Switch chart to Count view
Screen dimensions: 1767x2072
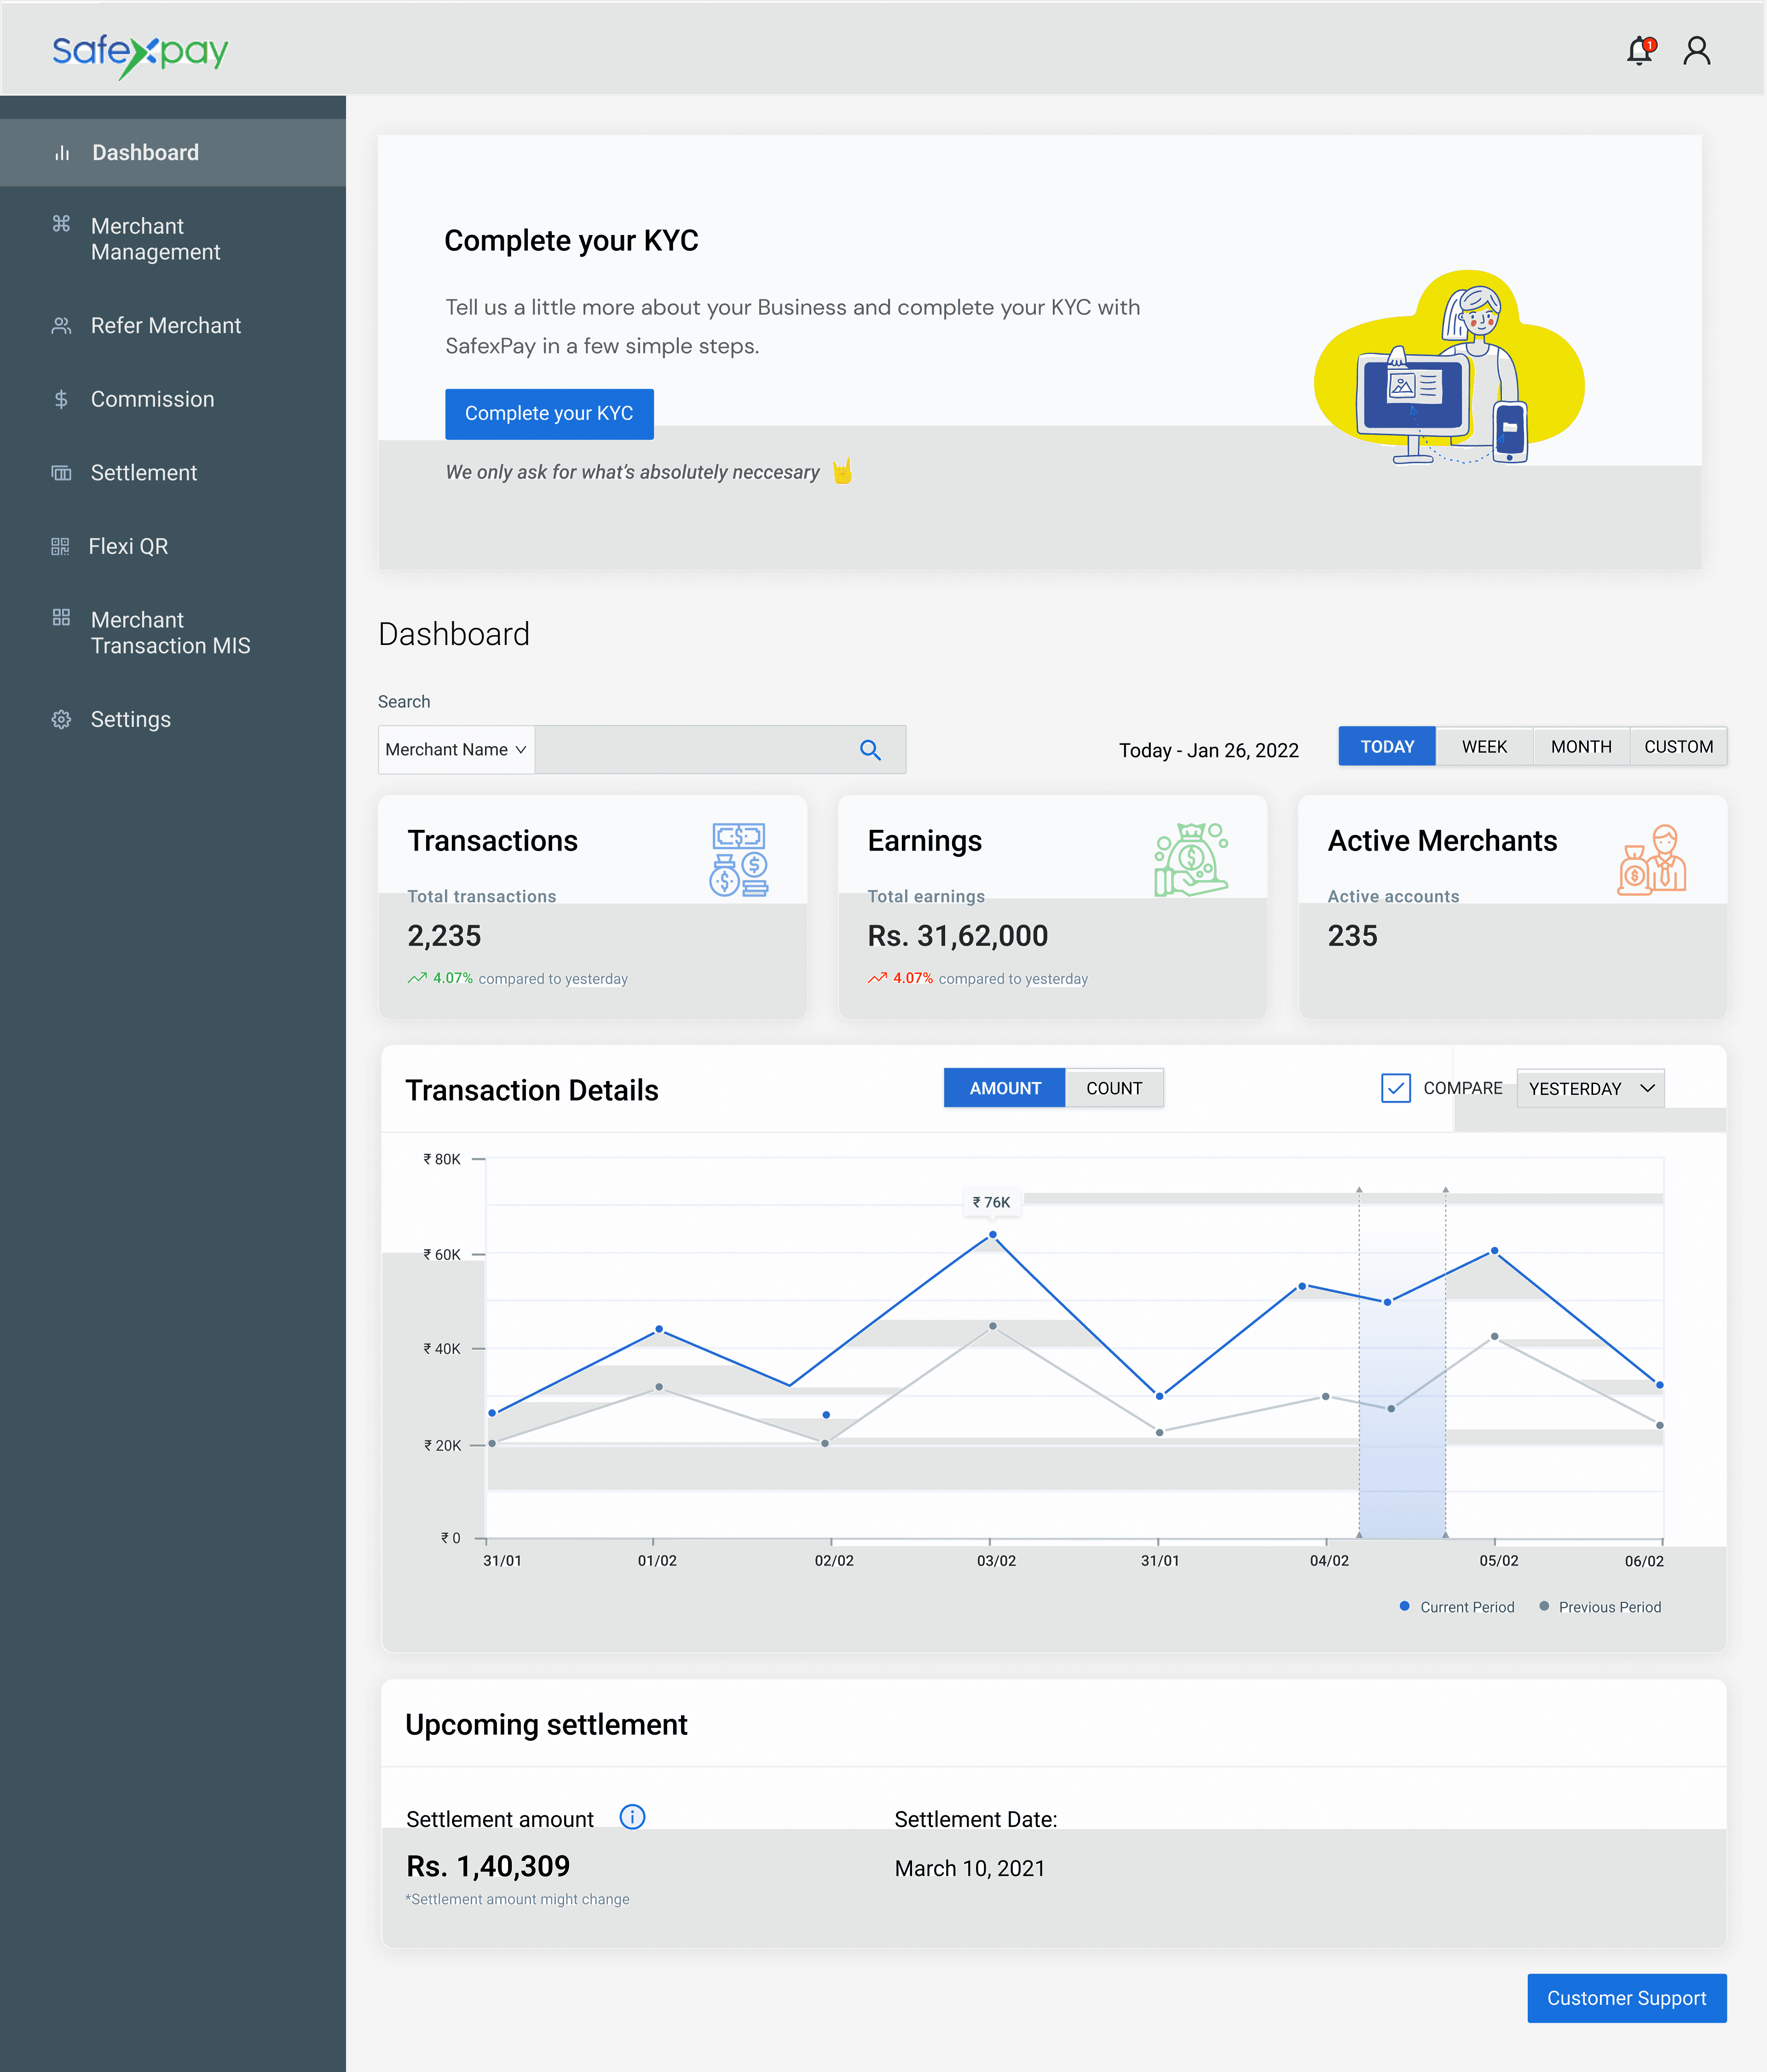point(1114,1088)
